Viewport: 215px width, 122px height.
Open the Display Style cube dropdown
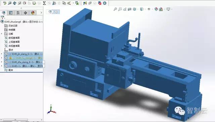142,9
